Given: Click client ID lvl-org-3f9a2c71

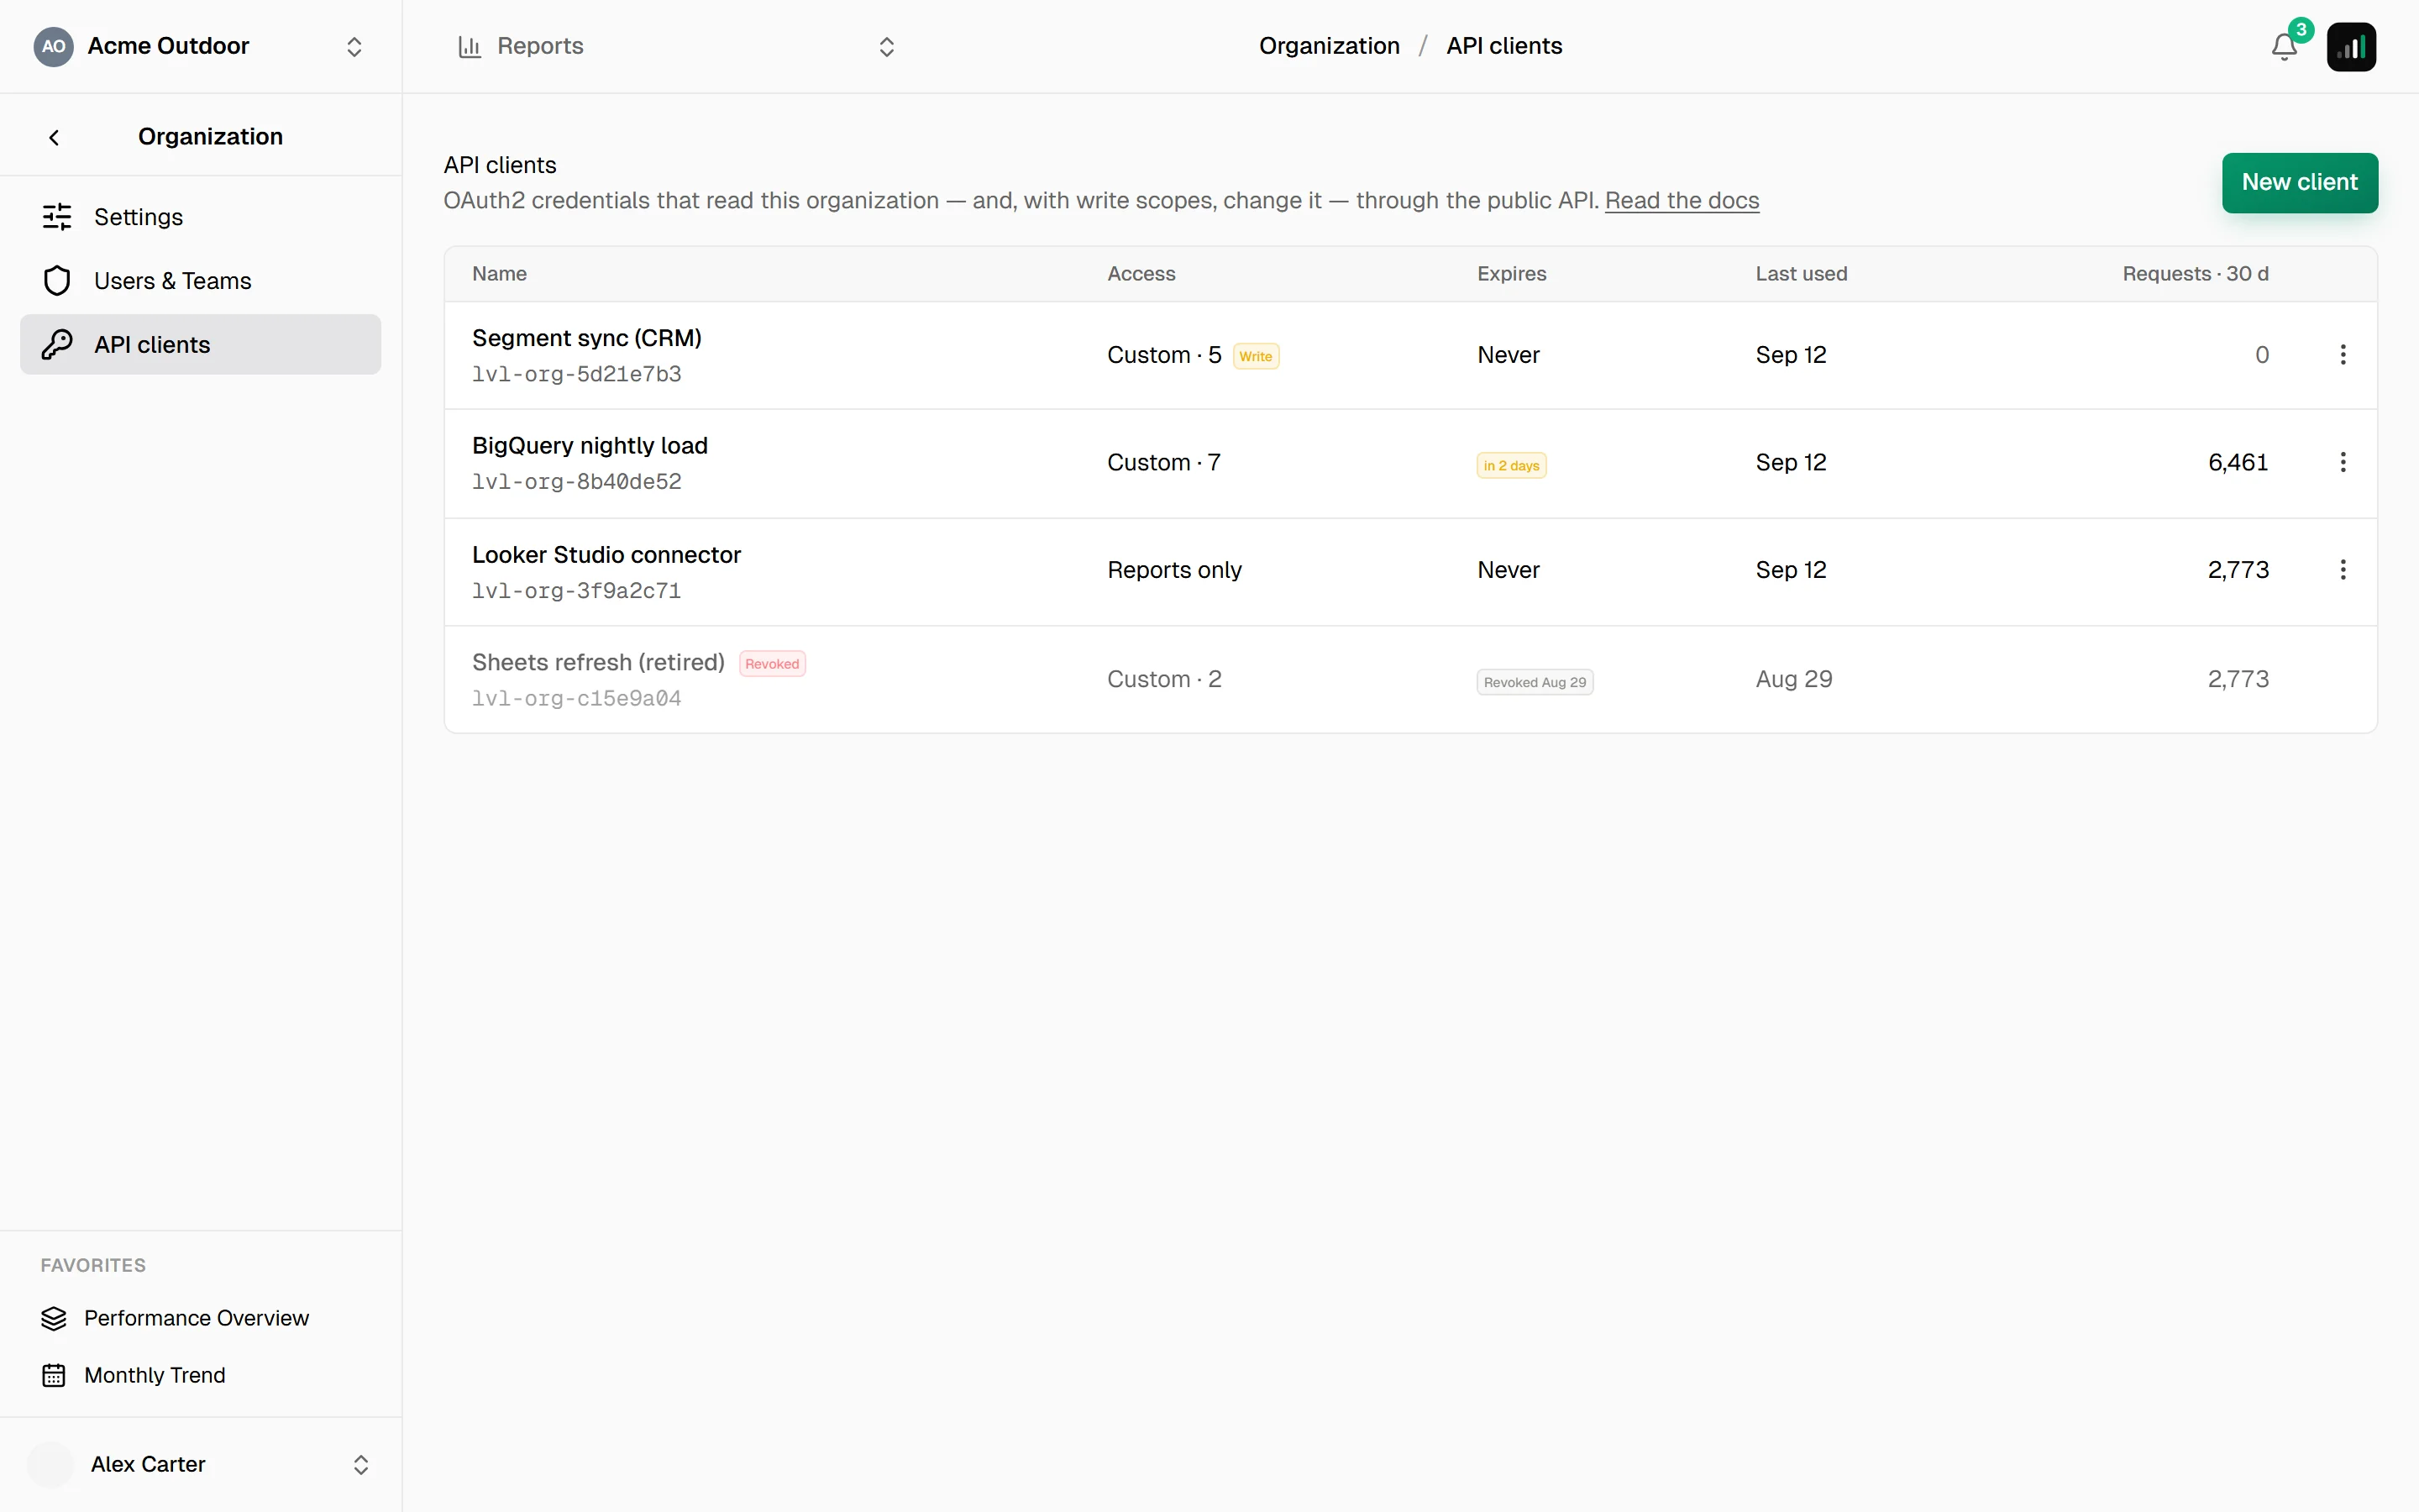Looking at the screenshot, I should pos(577,591).
